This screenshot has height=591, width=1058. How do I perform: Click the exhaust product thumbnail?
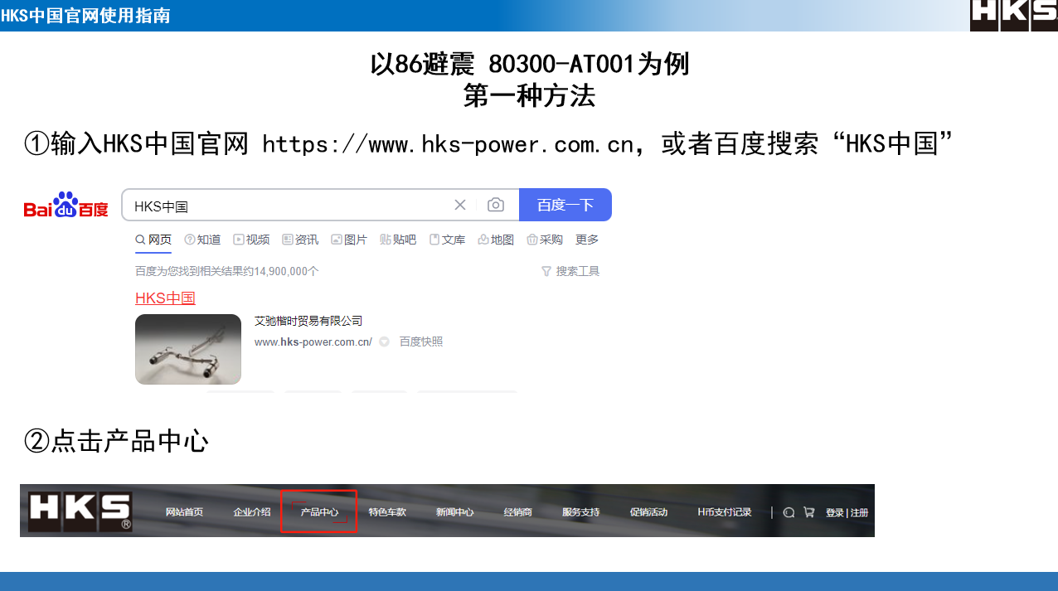[188, 349]
